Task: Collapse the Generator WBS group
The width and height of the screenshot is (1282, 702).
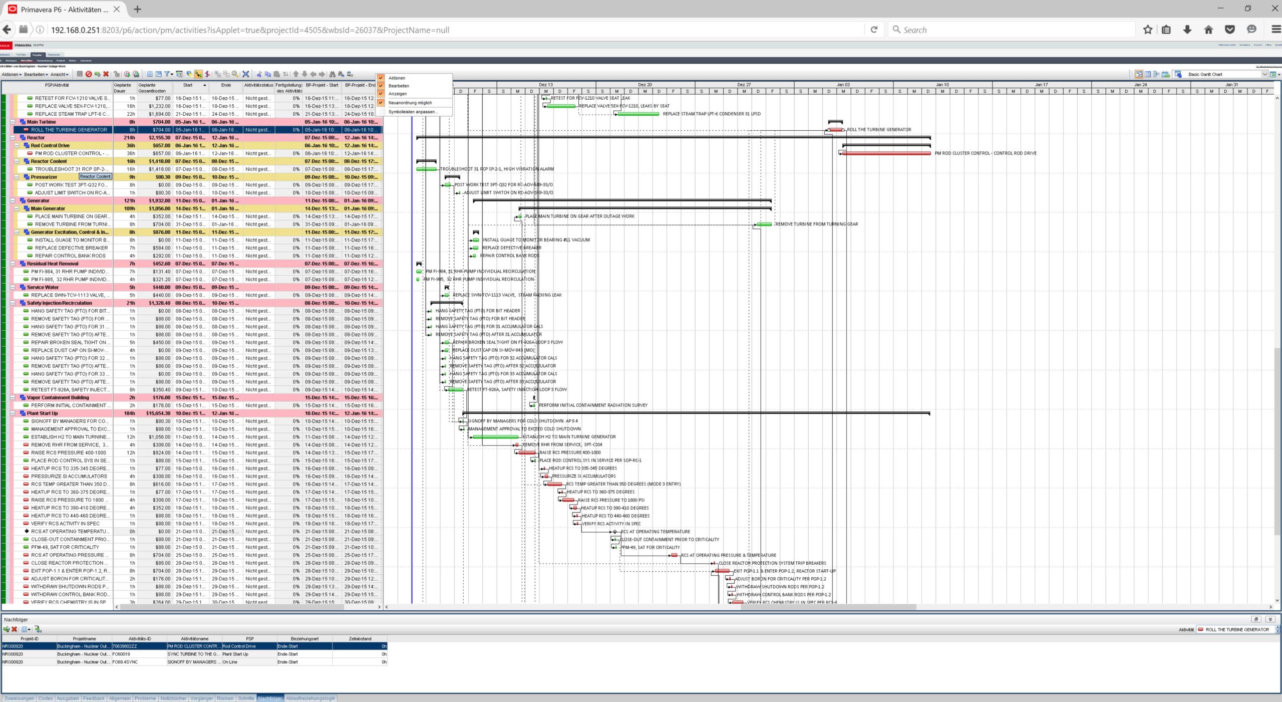Action: 13,200
